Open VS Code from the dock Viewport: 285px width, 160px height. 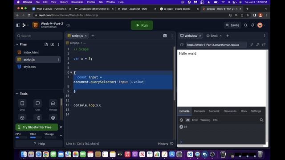190,154
